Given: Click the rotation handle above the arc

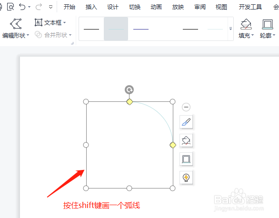Looking at the screenshot, I should (129, 89).
